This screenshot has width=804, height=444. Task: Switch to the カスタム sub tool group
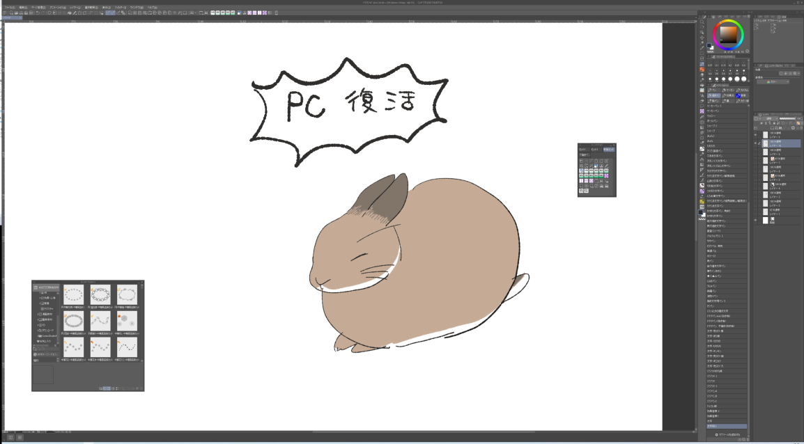point(742,90)
